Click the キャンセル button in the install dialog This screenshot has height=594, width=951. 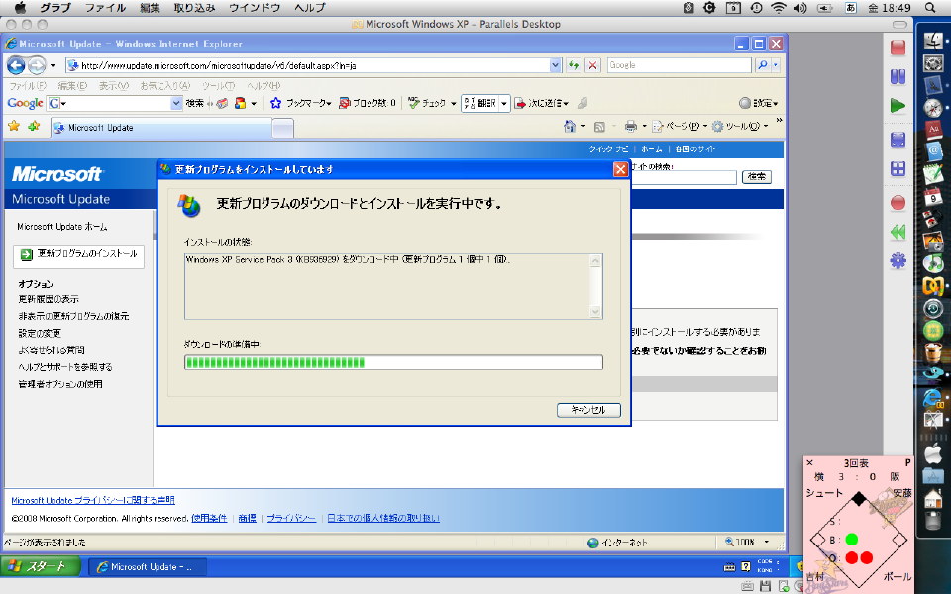[x=588, y=410]
